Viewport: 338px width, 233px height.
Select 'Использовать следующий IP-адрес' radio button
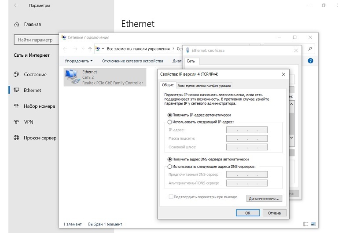(170, 122)
